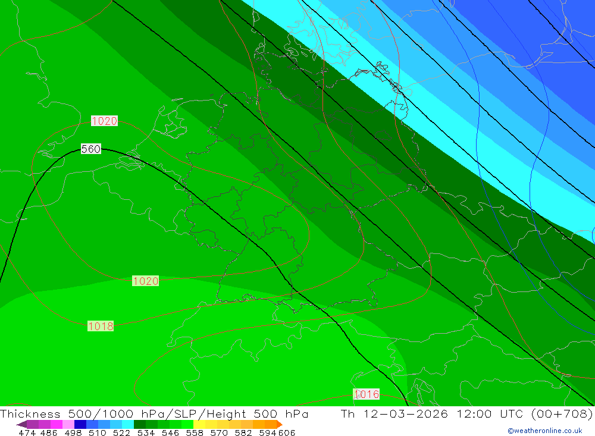Screen dimensions: 595x436
Task: Click the purple left arrow of the legend
Action: coord(21,424)
